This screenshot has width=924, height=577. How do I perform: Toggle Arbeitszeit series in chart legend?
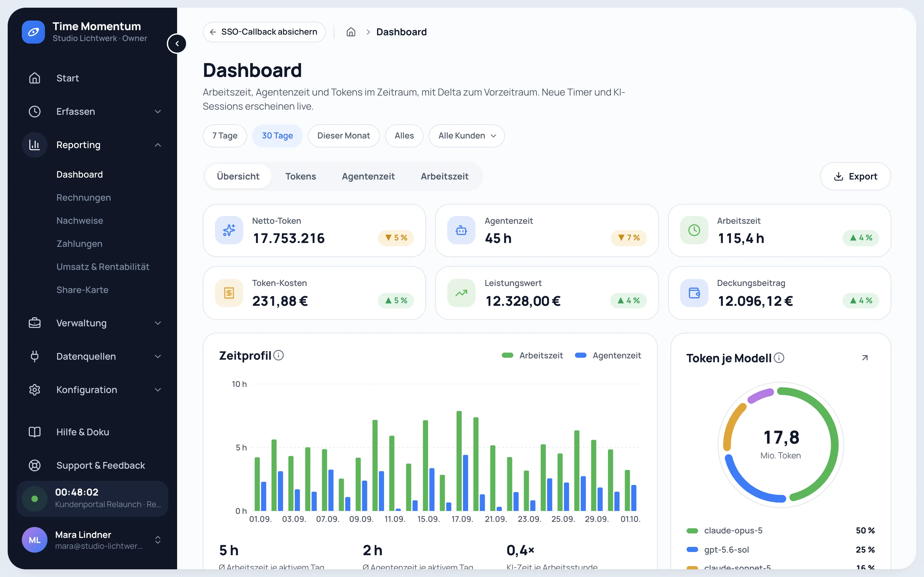(532, 355)
